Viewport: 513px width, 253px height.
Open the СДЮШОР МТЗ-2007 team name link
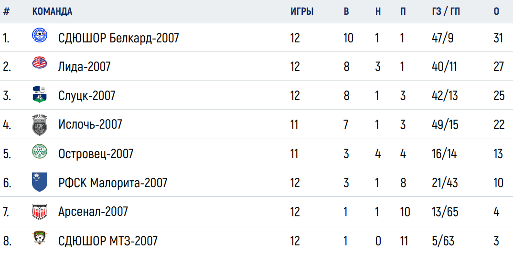tap(108, 241)
